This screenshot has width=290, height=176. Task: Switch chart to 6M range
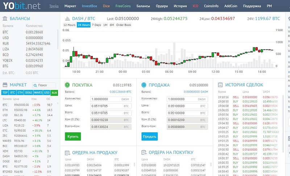click(x=112, y=25)
